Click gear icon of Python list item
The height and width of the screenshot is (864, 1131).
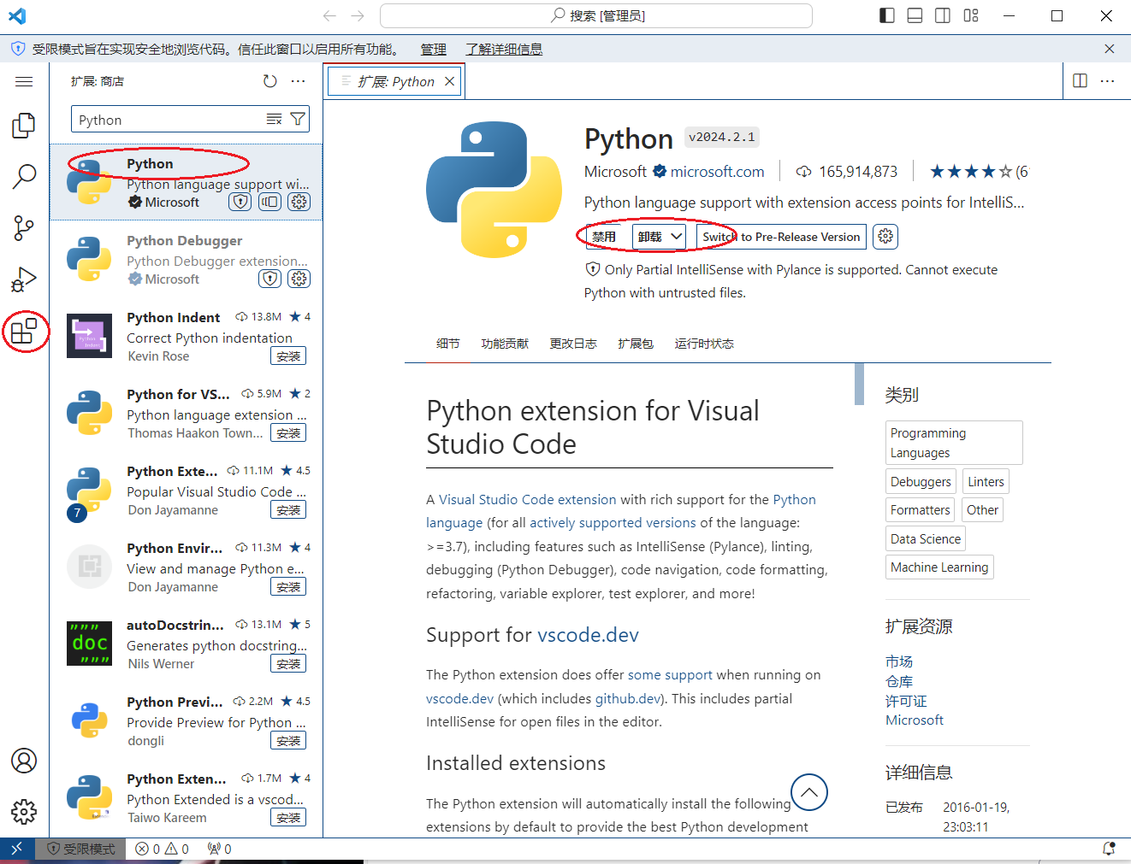(299, 202)
